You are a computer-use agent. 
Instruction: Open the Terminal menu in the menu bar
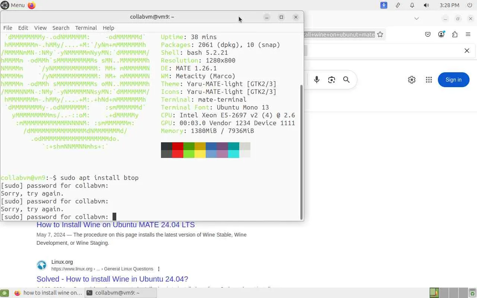click(86, 28)
